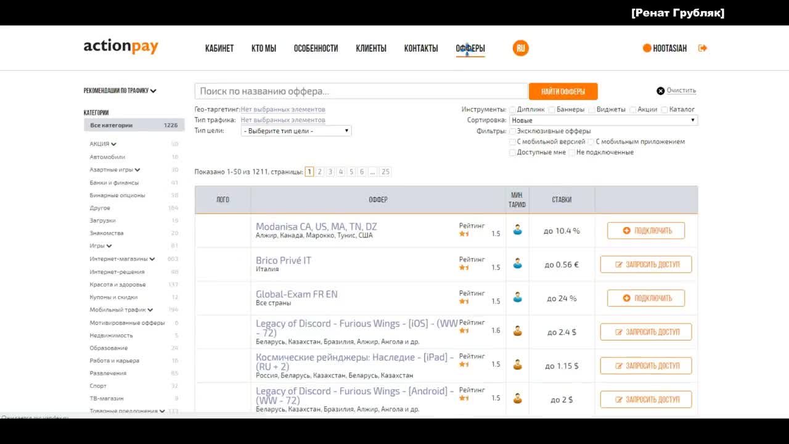Click the СТАВКИ column header
Screen dimensions: 789x444
click(562, 200)
